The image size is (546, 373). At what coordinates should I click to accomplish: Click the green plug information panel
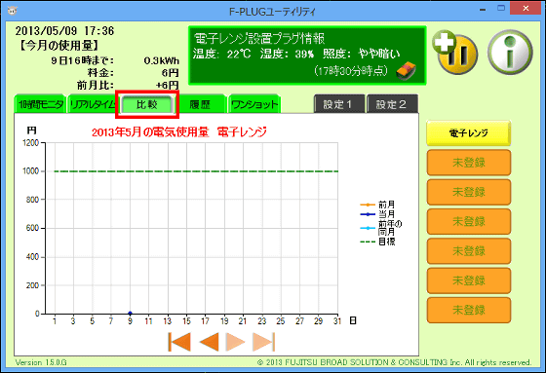[307, 56]
